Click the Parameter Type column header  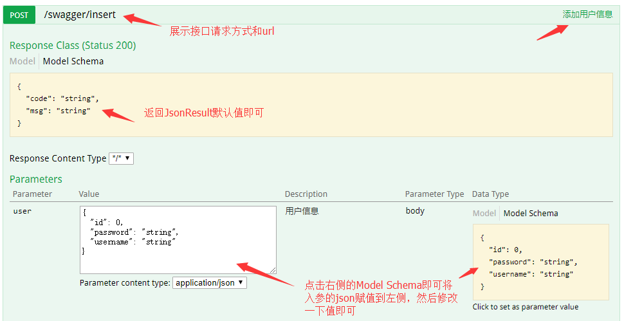coord(435,194)
